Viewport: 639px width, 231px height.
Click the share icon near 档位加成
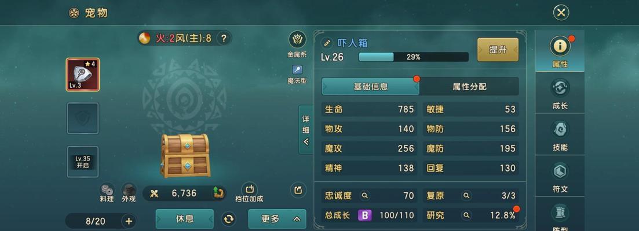point(298,190)
